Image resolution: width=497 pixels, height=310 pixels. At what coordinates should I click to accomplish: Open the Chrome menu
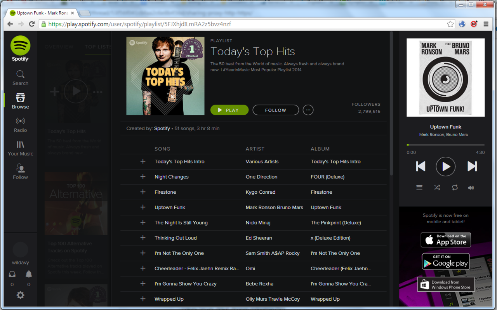coord(486,24)
